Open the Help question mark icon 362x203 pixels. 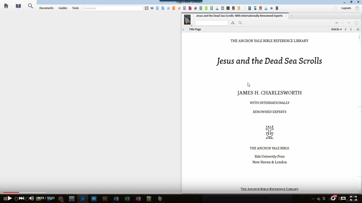click(357, 8)
